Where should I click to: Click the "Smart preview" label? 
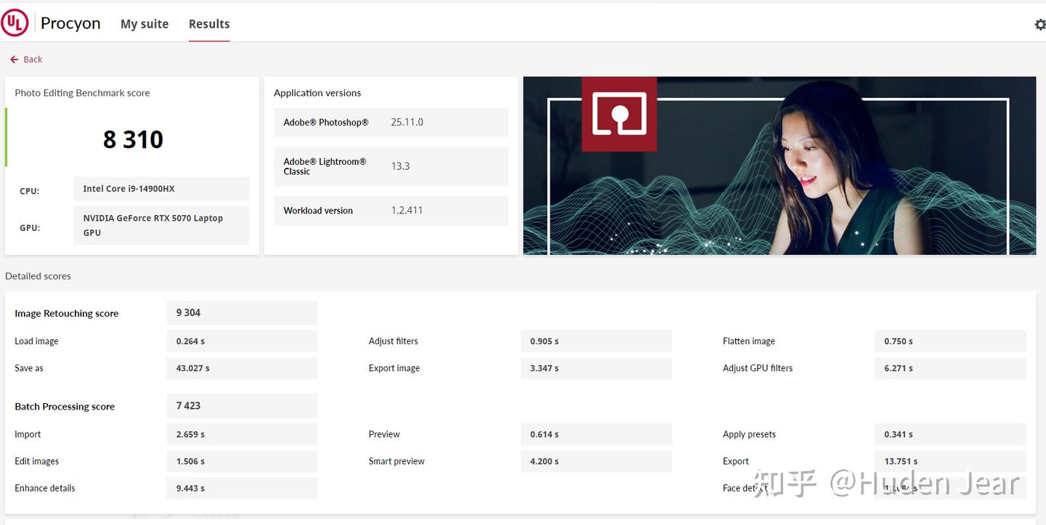397,461
